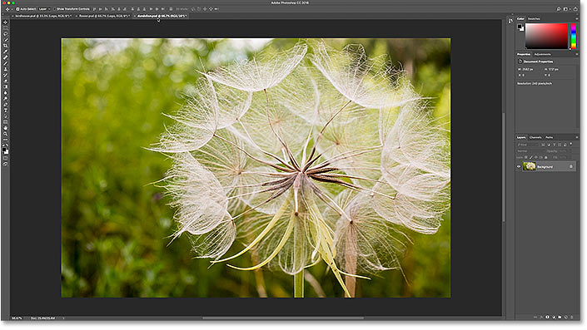Select the Brush tool
Screen dimensions: 587x330
5,63
